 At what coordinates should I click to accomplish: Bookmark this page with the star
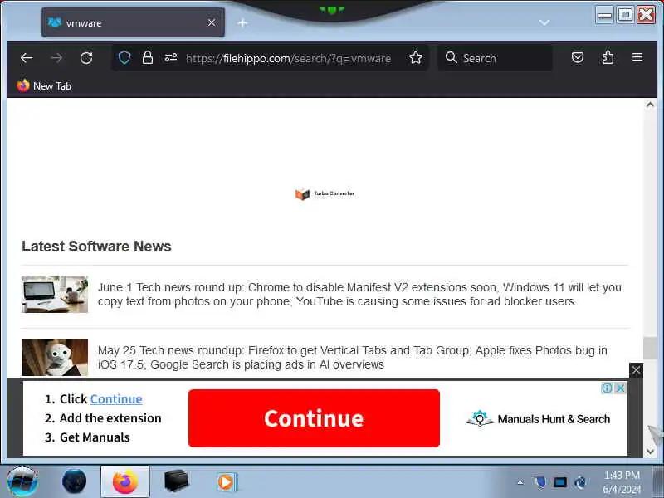pyautogui.click(x=416, y=57)
